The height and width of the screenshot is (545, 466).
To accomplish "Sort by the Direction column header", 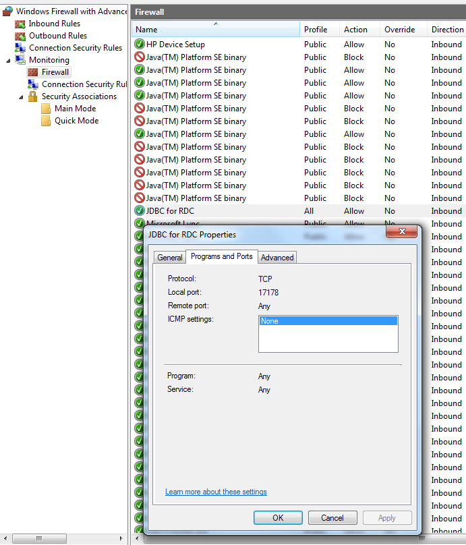I will point(446,30).
